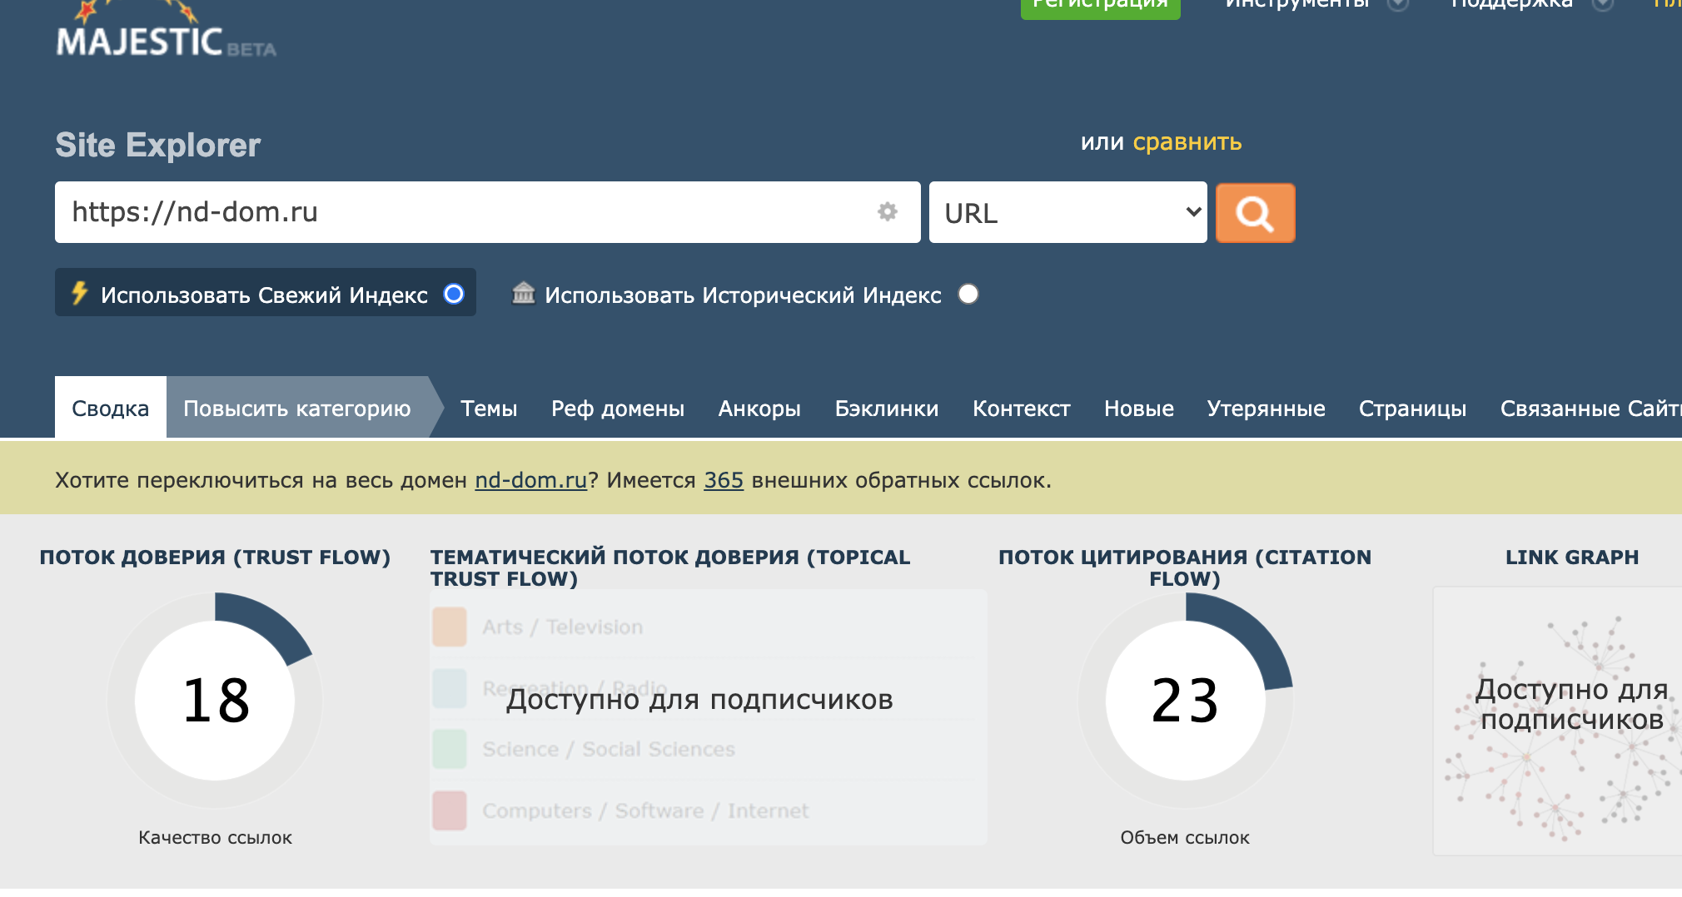
Task: Click the Использовать Свежий Индекс label
Action: [264, 295]
